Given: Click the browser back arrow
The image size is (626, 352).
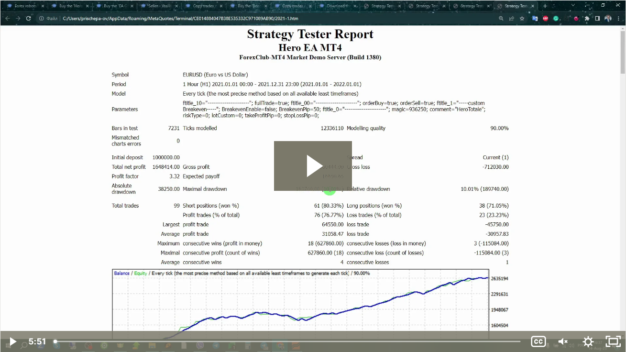Looking at the screenshot, I should click(7, 19).
